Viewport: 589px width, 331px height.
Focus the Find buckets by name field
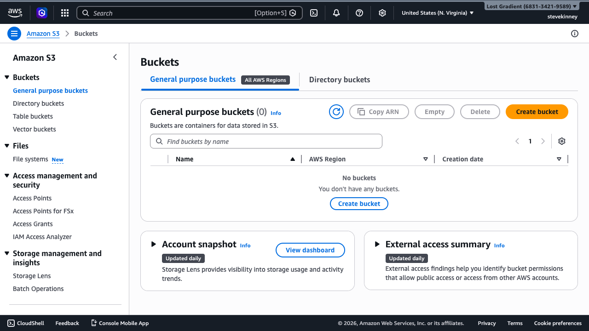[266, 141]
